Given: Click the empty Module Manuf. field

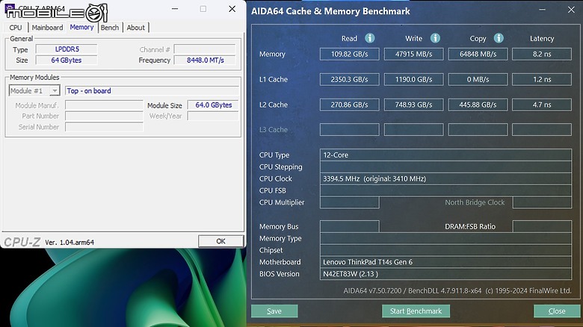Looking at the screenshot, I should 104,105.
